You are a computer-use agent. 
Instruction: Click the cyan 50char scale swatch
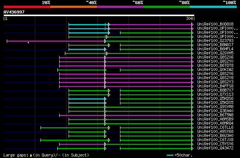[170, 155]
